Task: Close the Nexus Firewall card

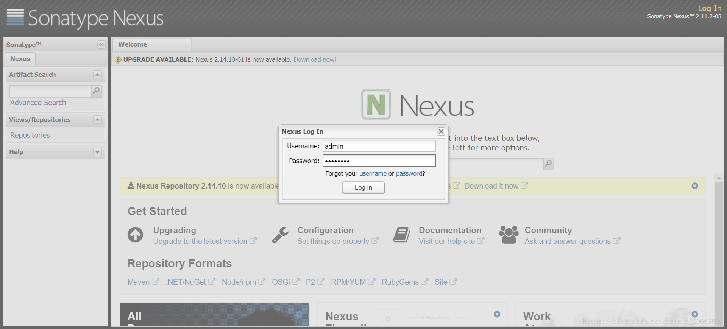Action: [497, 314]
